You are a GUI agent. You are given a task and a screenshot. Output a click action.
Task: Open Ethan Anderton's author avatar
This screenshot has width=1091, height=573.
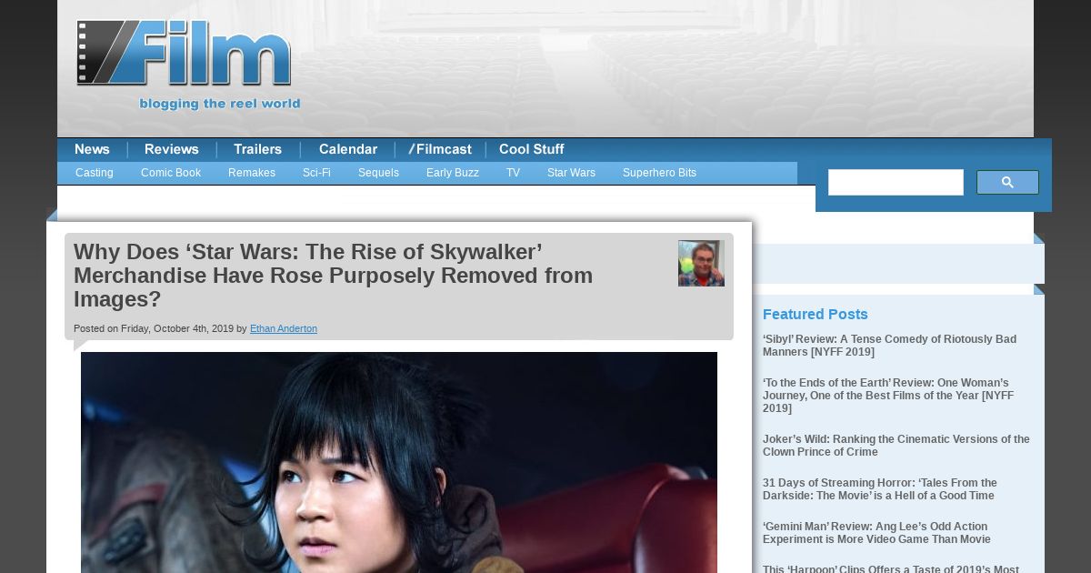coord(701,264)
